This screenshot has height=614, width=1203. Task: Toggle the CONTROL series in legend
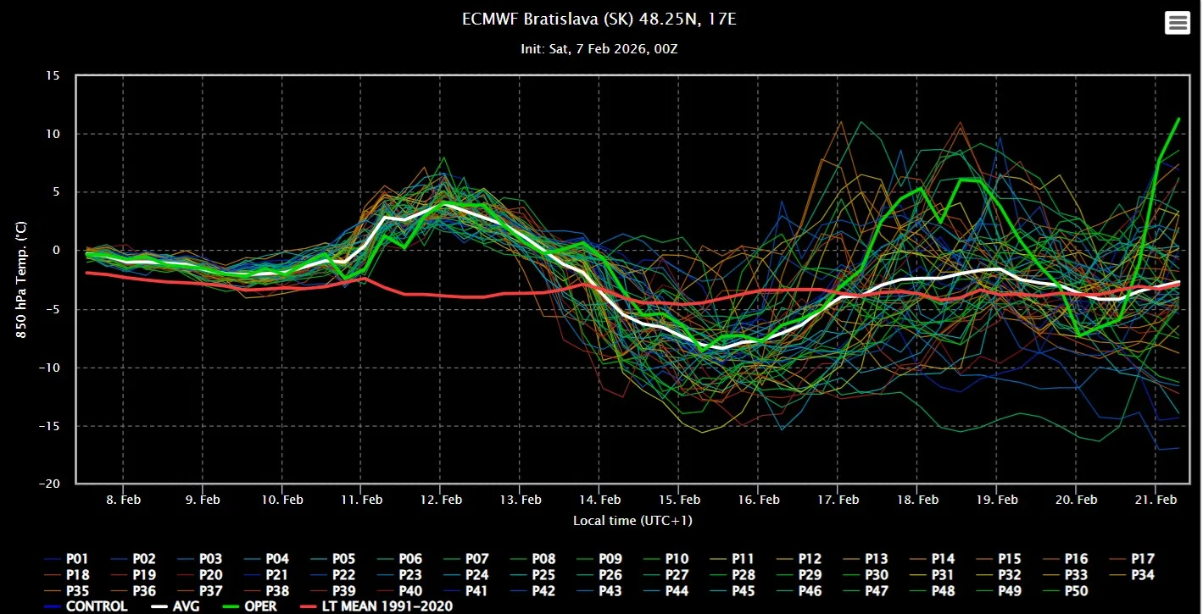pos(97,606)
